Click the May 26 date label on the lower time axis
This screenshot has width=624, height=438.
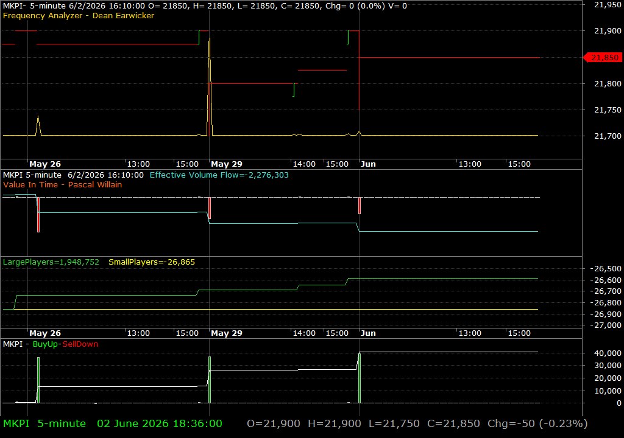tap(45, 333)
